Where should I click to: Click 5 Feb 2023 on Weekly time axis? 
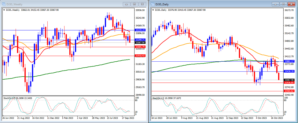[68, 118]
